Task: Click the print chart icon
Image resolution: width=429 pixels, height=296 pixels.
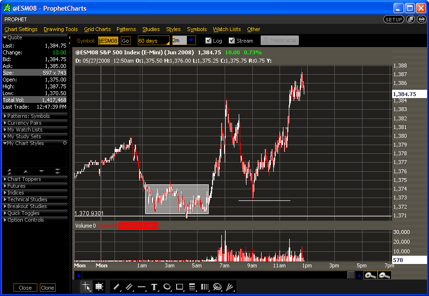Action: (421, 19)
